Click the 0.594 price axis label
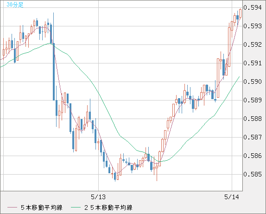The width and height of the screenshot is (266, 214). pos(253,7)
